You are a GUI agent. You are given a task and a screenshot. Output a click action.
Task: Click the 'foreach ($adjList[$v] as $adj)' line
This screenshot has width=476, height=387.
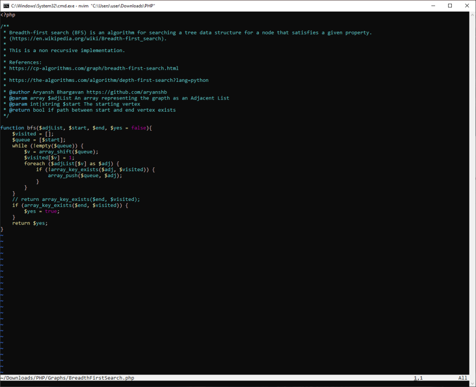click(x=72, y=163)
